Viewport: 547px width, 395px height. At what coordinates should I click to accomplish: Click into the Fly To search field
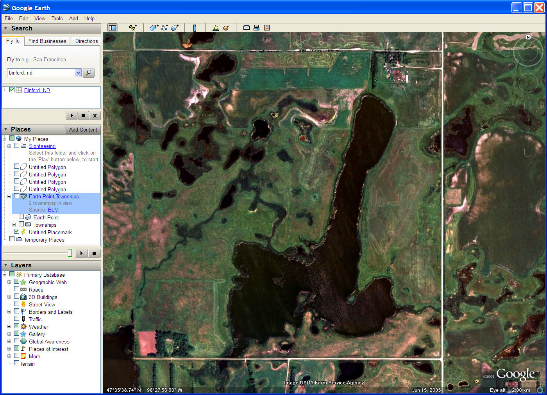click(41, 73)
